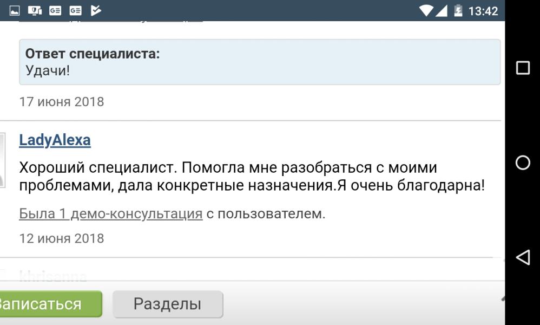Tap the 'Ответ специалиста' reply box

(260, 62)
